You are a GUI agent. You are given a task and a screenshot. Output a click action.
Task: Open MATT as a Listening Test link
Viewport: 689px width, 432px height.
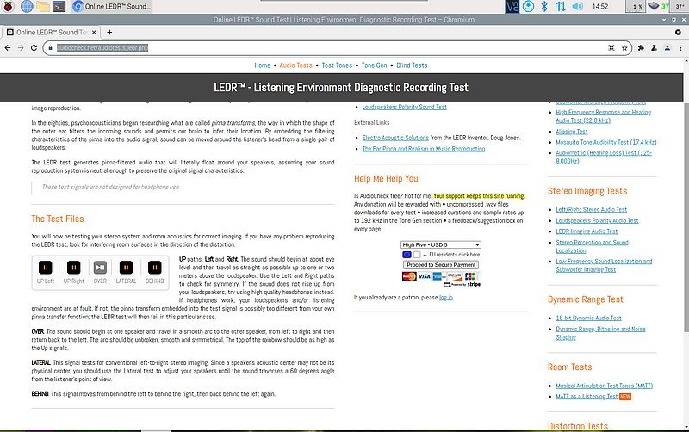coord(587,397)
